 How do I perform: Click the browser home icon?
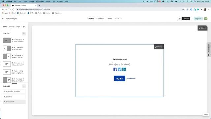(x=13, y=10)
